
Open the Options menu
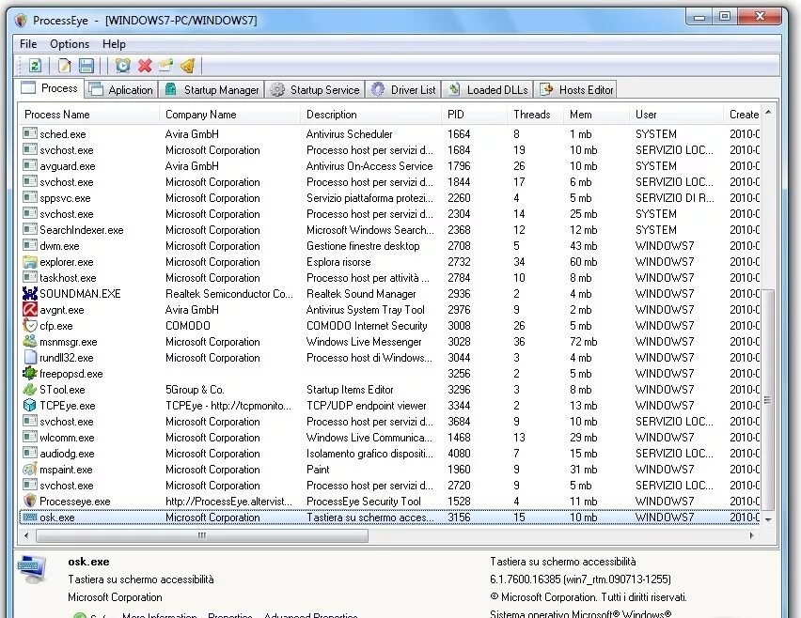pyautogui.click(x=70, y=44)
